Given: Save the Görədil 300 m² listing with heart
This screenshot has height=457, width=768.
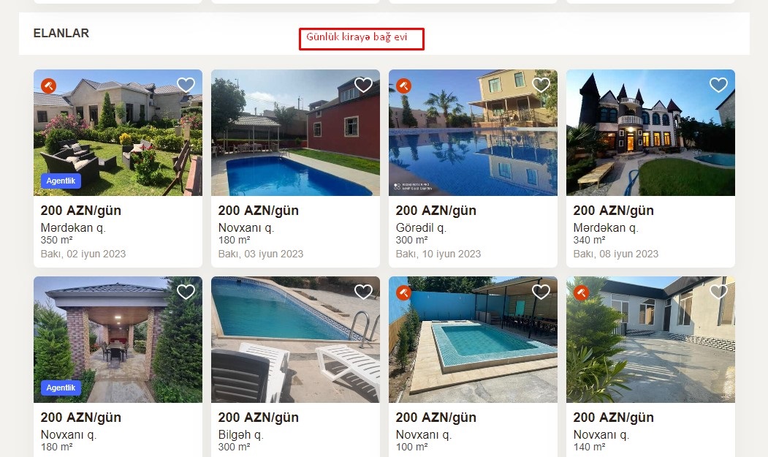Looking at the screenshot, I should 541,85.
